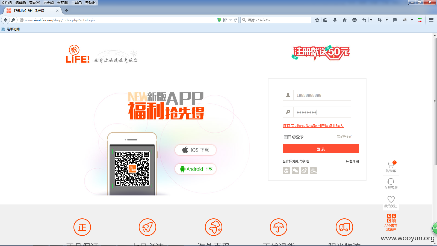This screenshot has height=246, width=437.
Task: Close the 鲜生活登陆 tab
Action: [x=57, y=11]
